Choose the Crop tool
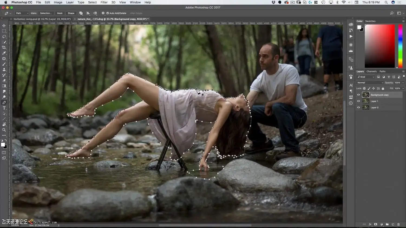Image resolution: width=406 pixels, height=228 pixels. point(4,48)
